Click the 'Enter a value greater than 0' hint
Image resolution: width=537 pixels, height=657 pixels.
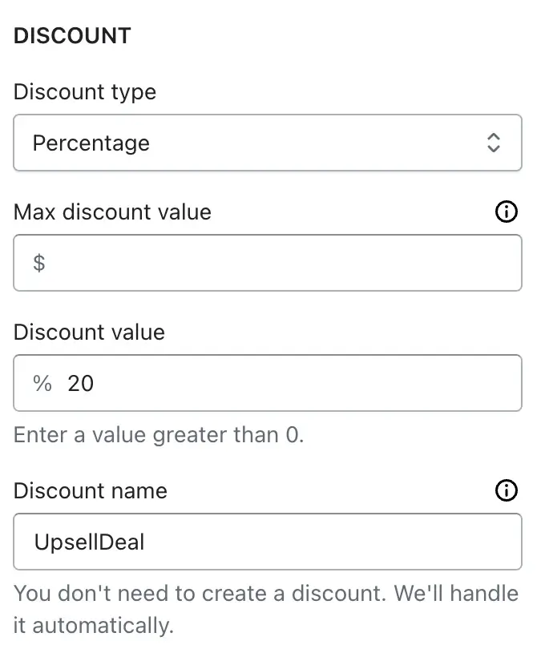159,435
